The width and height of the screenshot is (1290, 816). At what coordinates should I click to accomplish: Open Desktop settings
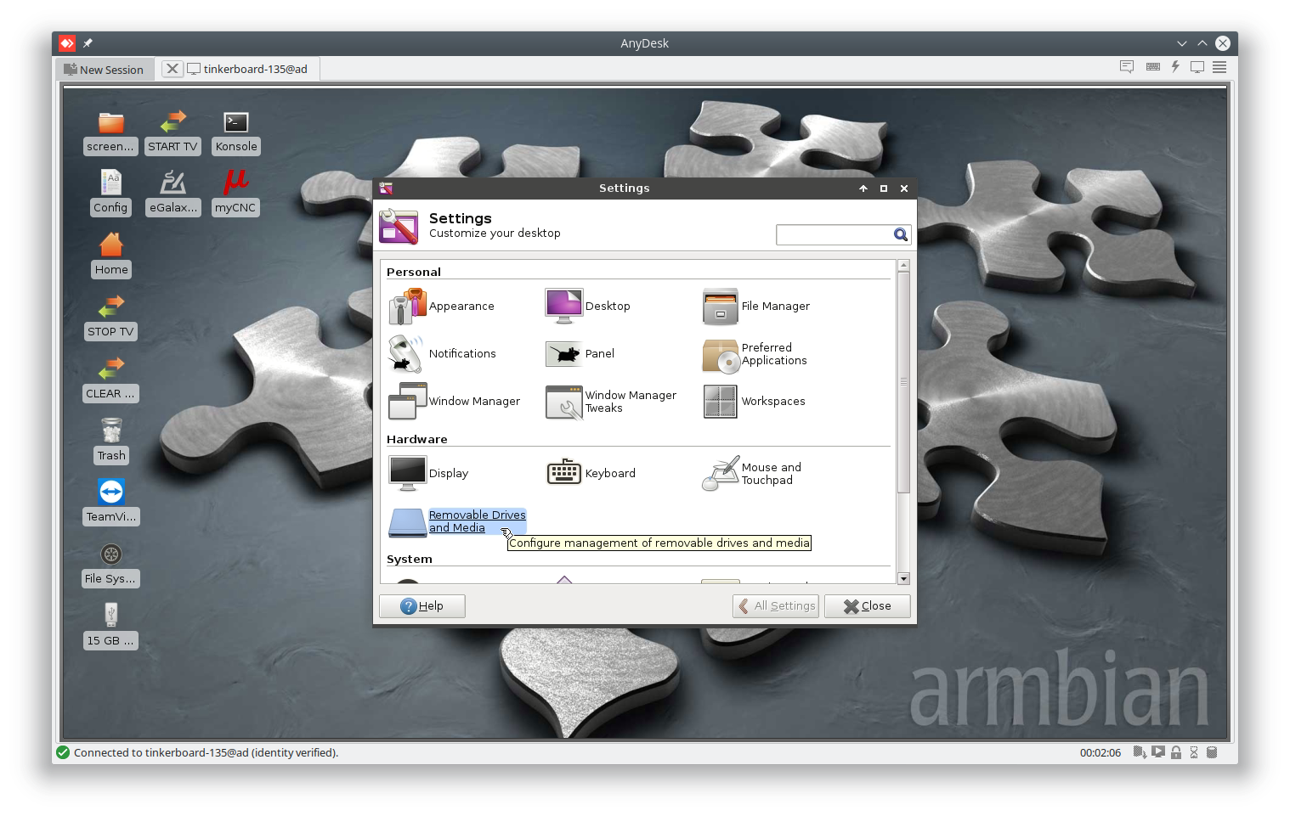click(x=588, y=307)
